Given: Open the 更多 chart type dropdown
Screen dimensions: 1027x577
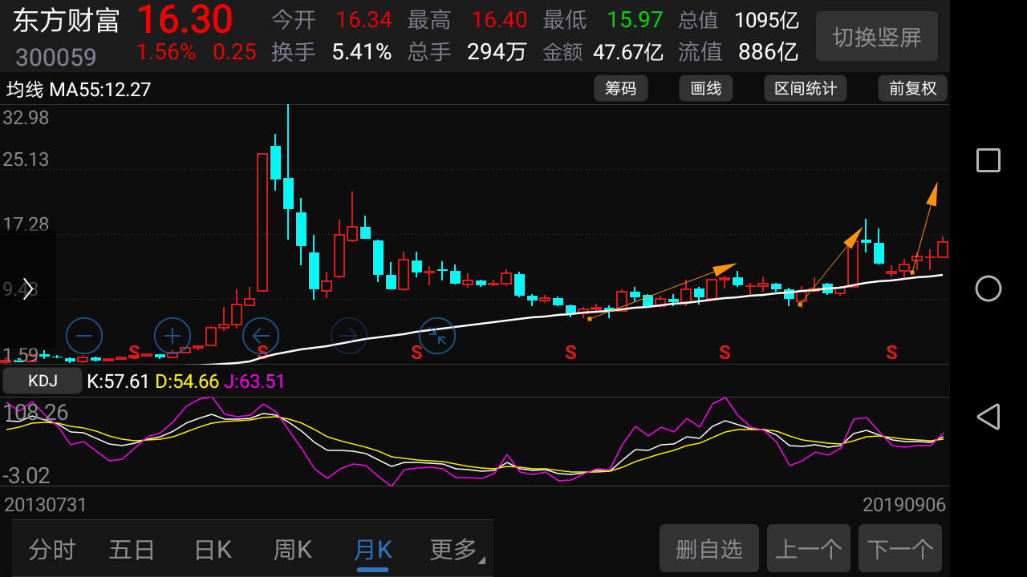Looking at the screenshot, I should [453, 549].
